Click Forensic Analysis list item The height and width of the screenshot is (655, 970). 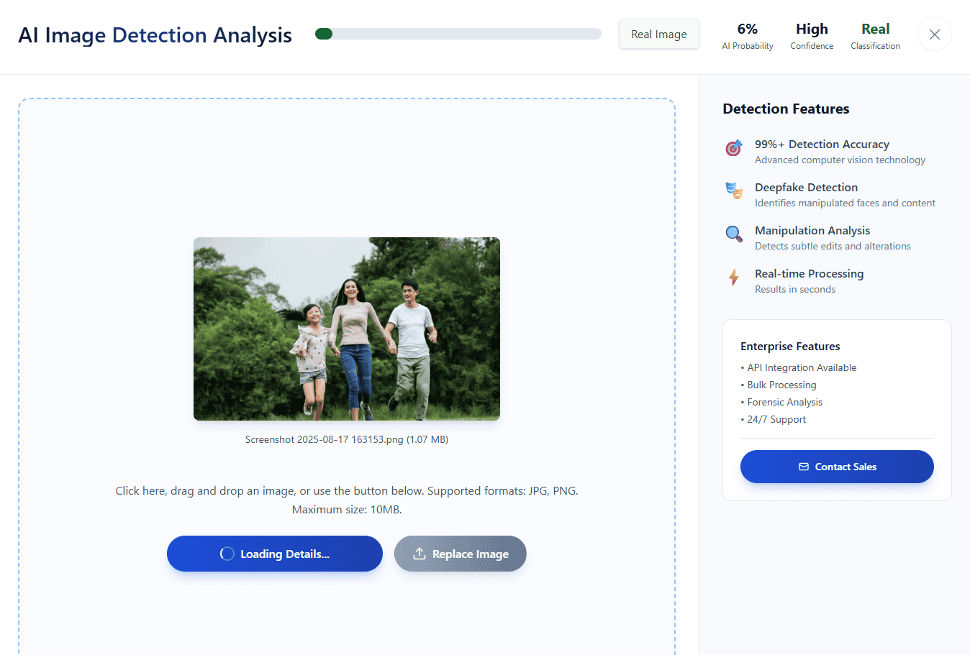(x=781, y=402)
